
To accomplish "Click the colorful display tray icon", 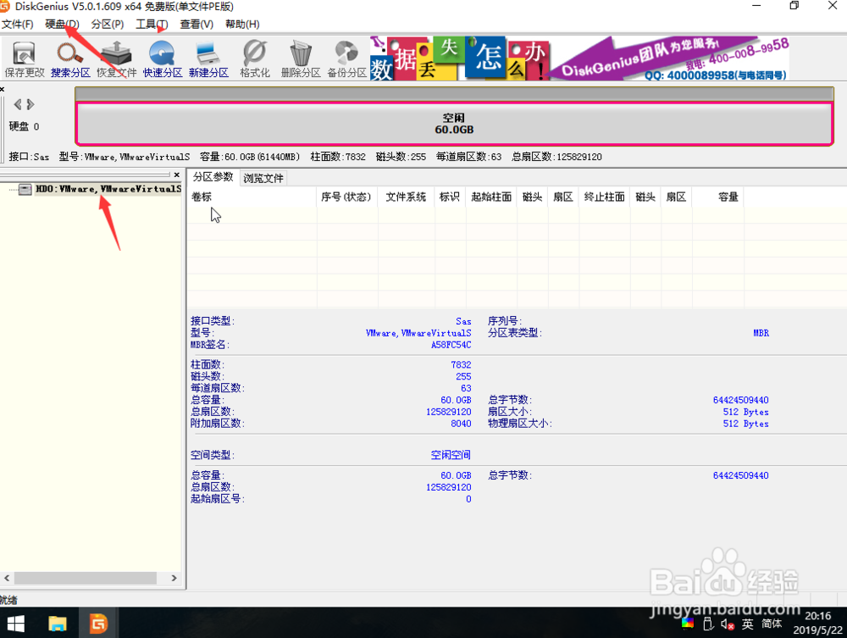I will click(x=688, y=624).
